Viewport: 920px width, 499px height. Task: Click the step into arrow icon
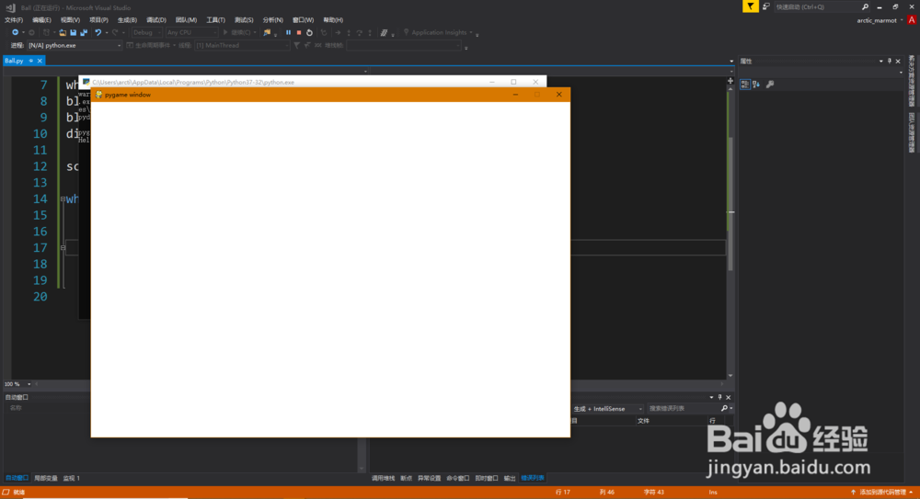[x=349, y=32]
